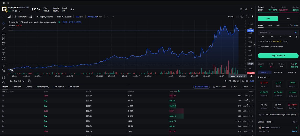
Task: Enter fullscreen chart mode
Action: pos(247,17)
